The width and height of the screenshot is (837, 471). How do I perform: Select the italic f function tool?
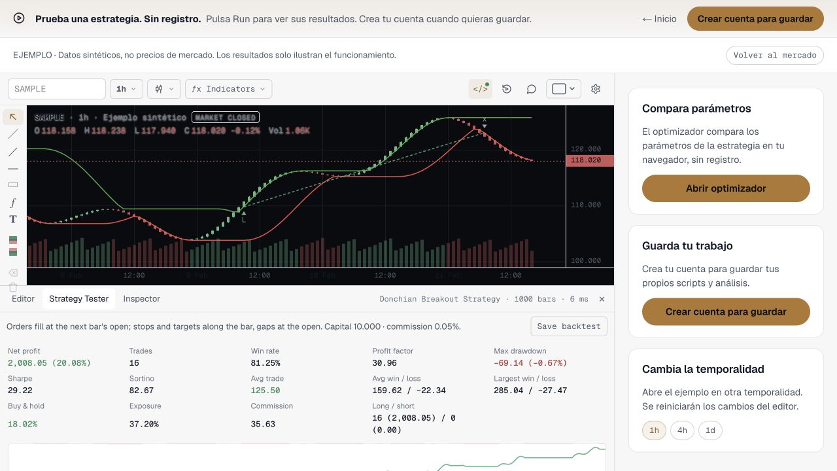13,202
